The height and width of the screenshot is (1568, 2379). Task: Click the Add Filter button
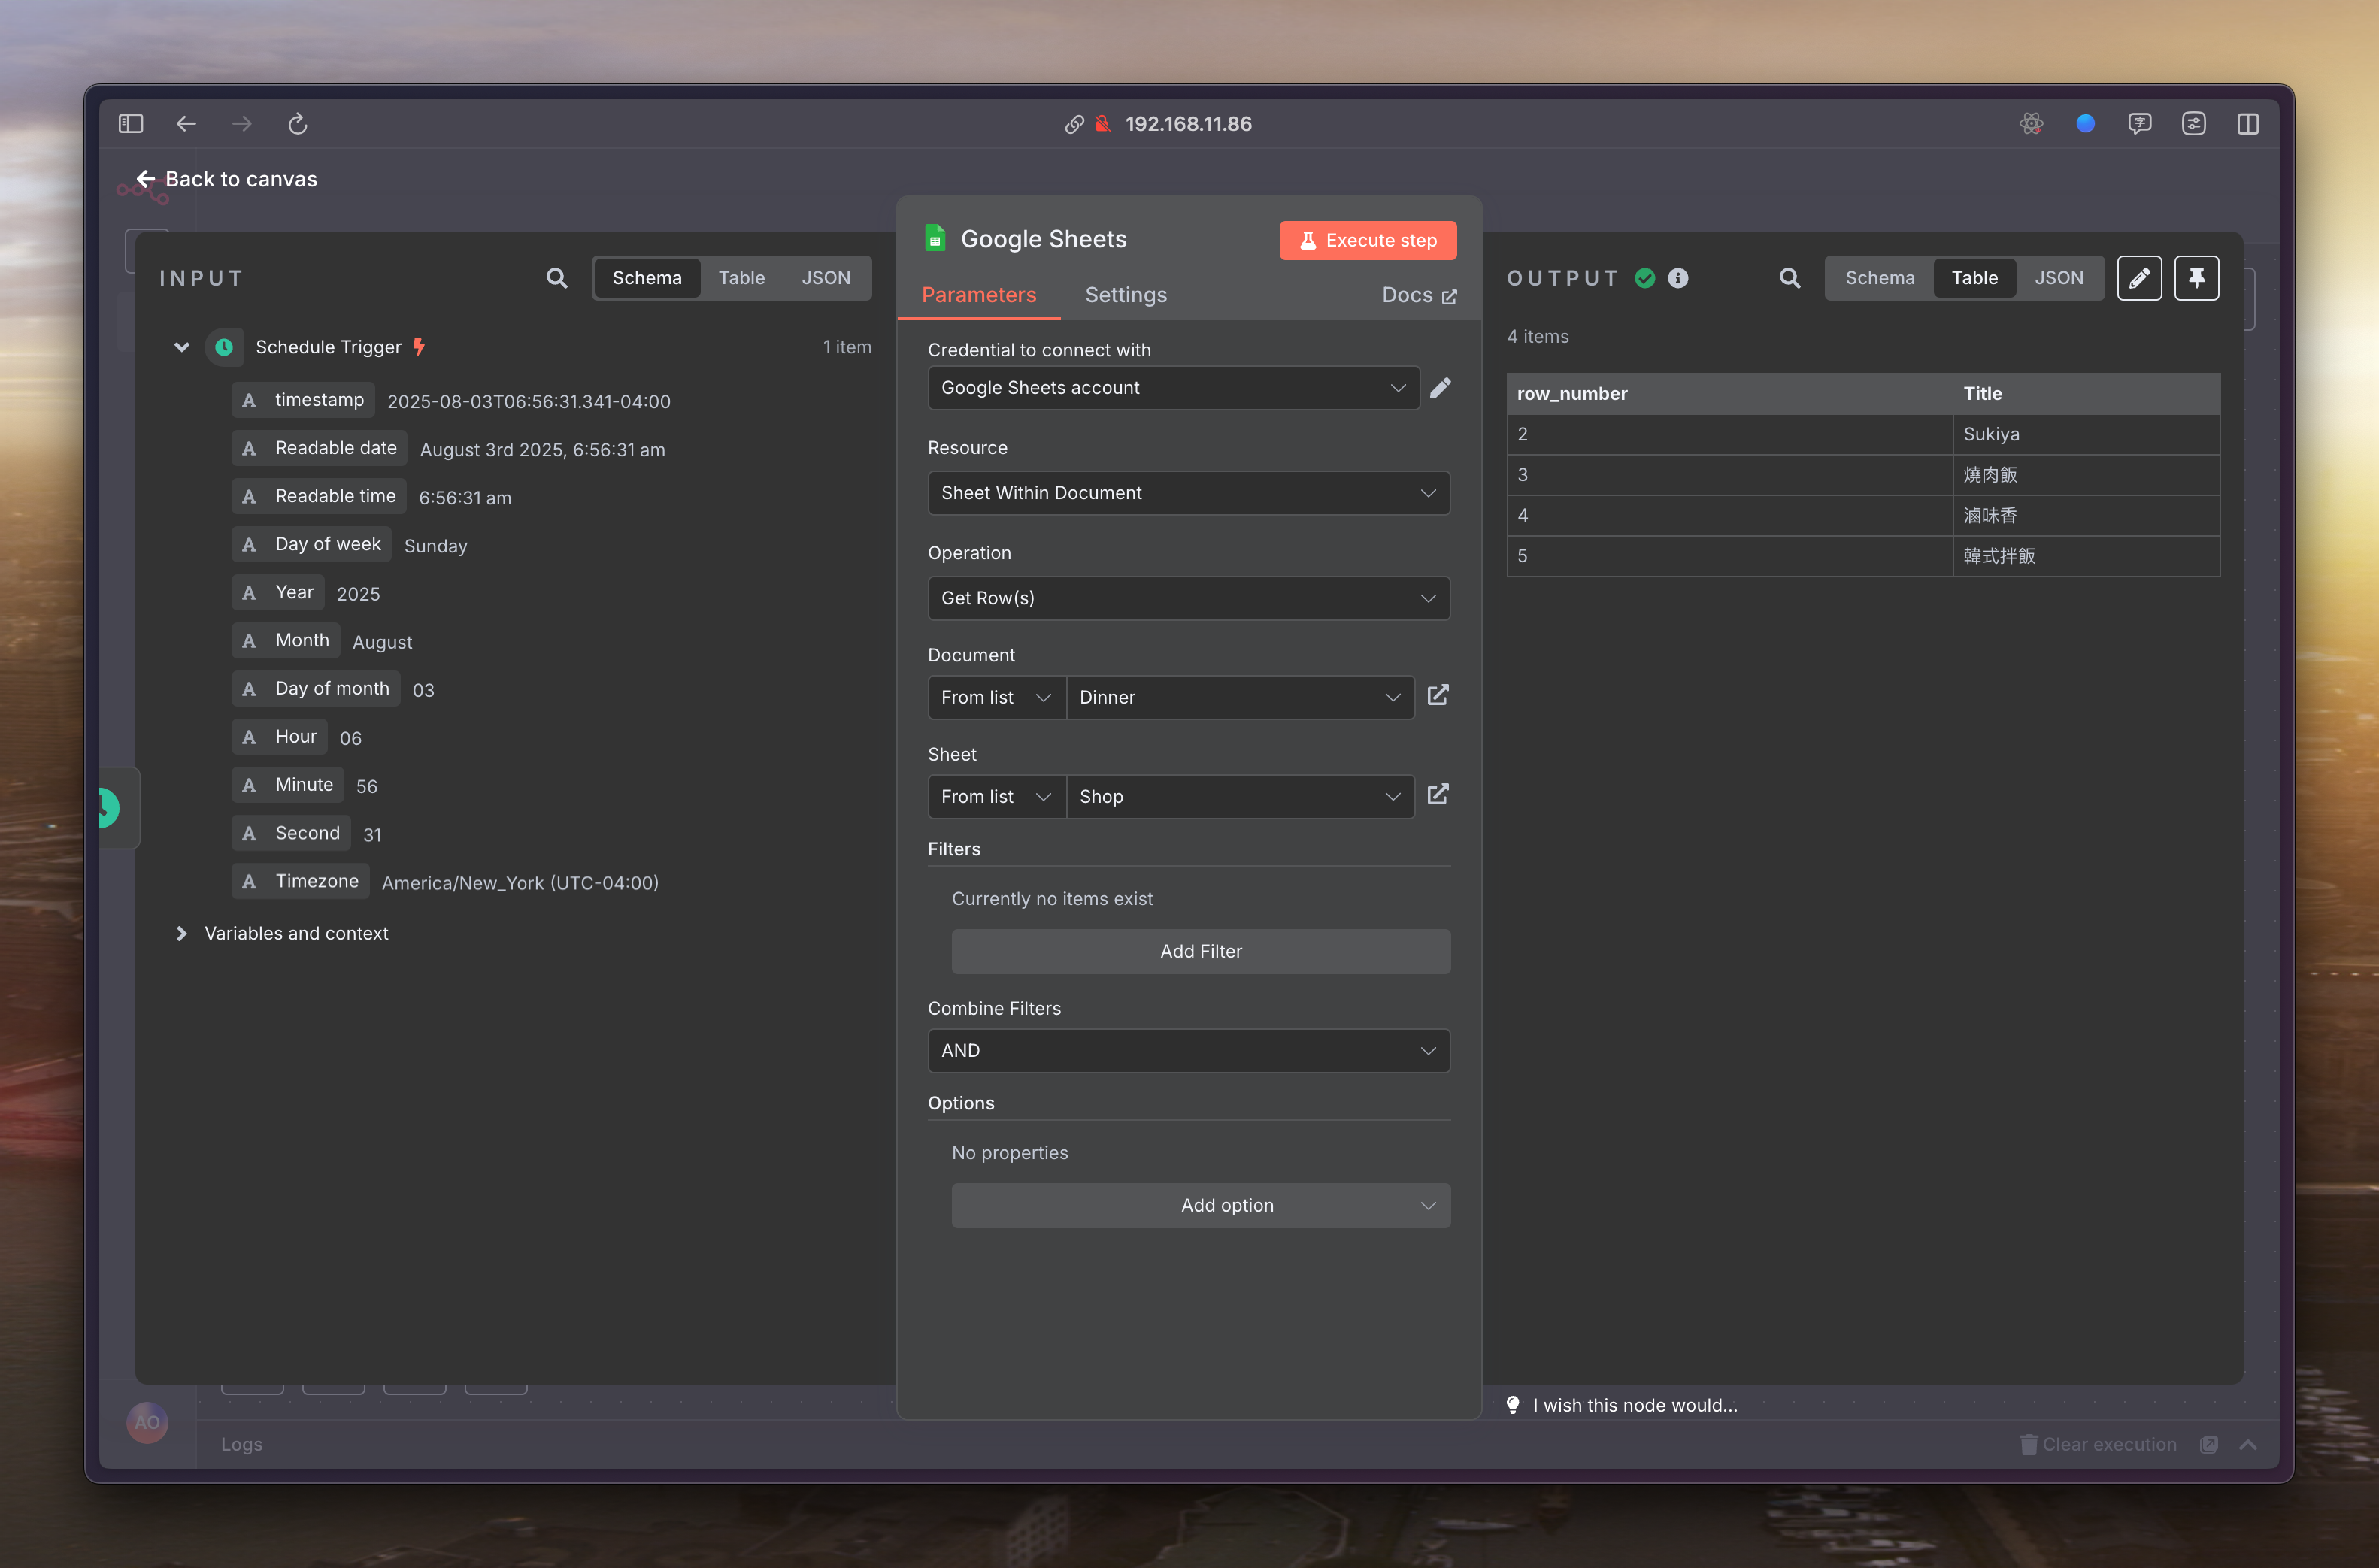(1200, 951)
